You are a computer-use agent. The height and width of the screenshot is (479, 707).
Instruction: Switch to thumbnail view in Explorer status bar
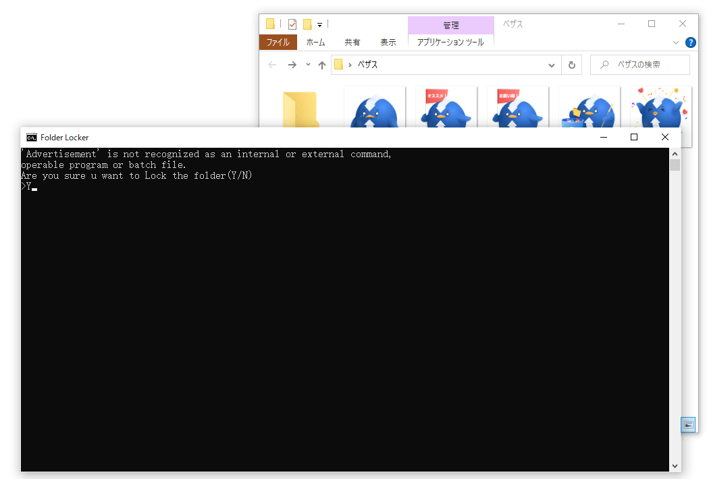pyautogui.click(x=688, y=424)
